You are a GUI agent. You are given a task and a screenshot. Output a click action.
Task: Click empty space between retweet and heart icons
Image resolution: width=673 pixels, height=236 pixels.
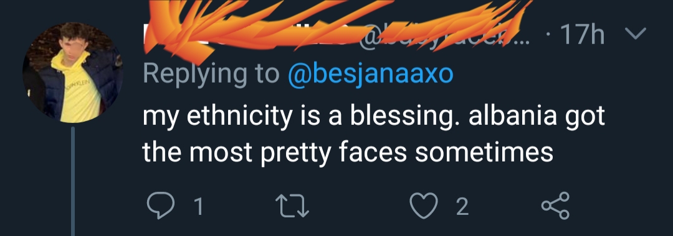click(x=360, y=207)
